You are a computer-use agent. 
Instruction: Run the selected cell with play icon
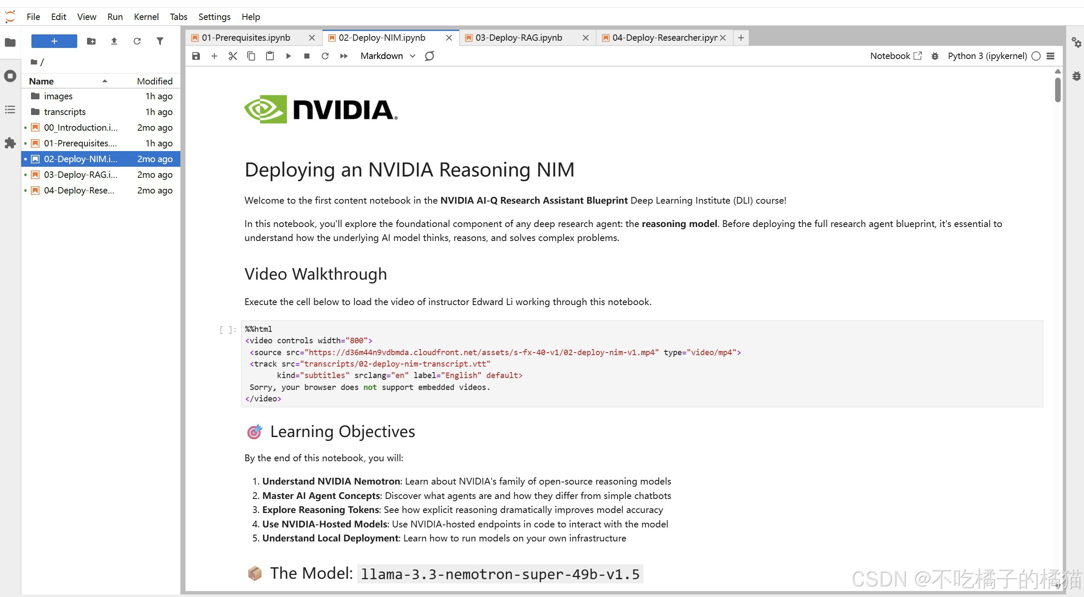pos(288,56)
